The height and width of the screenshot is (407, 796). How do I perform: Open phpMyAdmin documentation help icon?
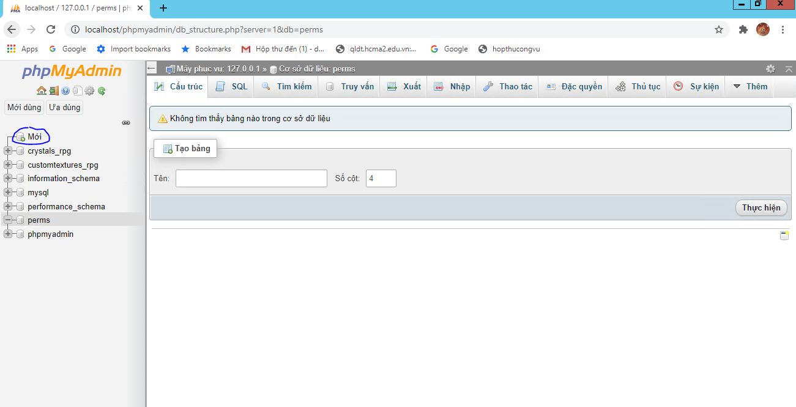[65, 91]
